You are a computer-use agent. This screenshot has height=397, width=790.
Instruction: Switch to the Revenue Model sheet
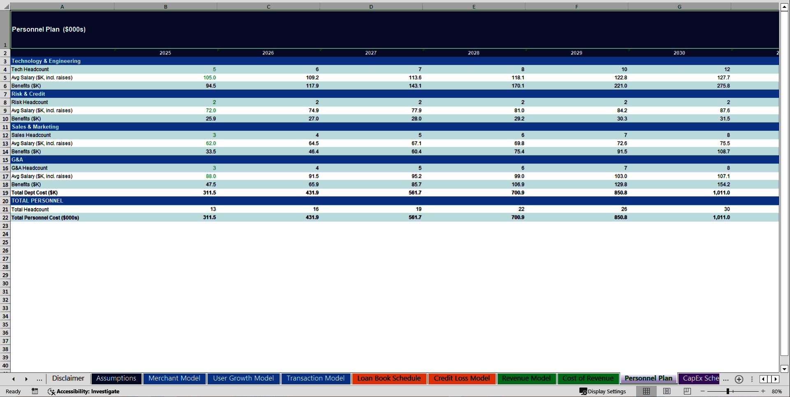[x=526, y=378]
